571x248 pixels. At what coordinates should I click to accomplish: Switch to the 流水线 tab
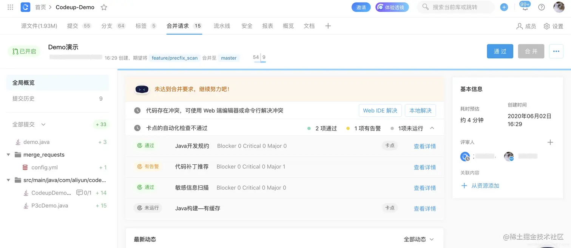click(222, 26)
